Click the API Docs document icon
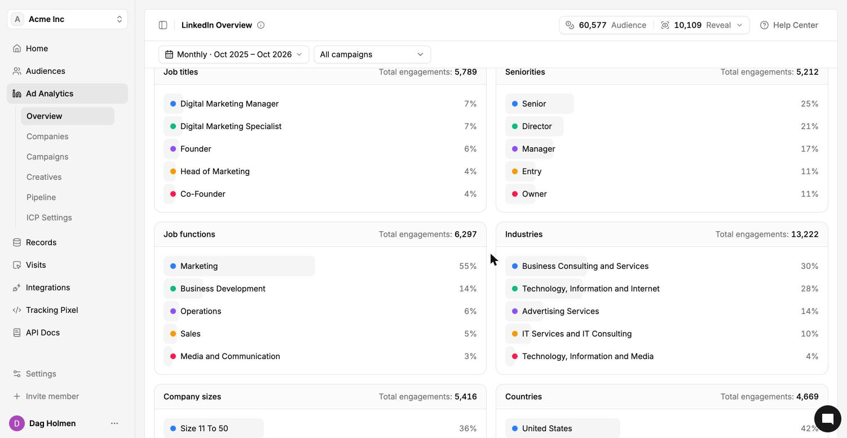The image size is (847, 438). (17, 333)
